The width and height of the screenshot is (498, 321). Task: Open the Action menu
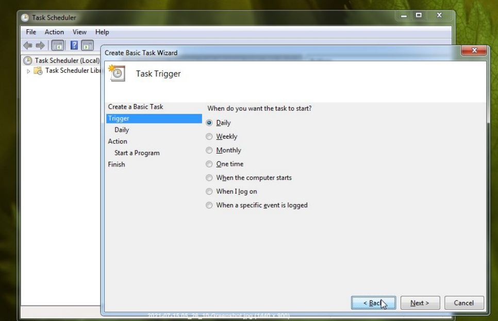click(54, 32)
